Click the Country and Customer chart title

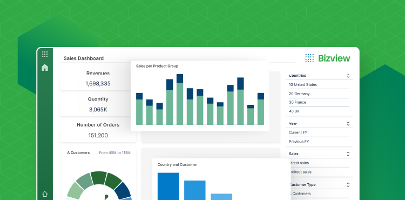coord(177,165)
